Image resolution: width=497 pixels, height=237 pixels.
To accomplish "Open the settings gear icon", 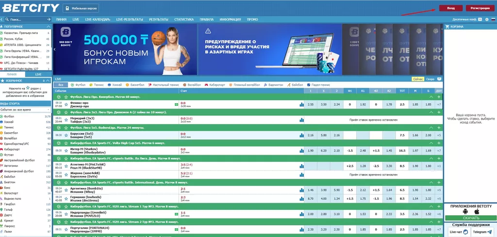I will [x=487, y=19].
